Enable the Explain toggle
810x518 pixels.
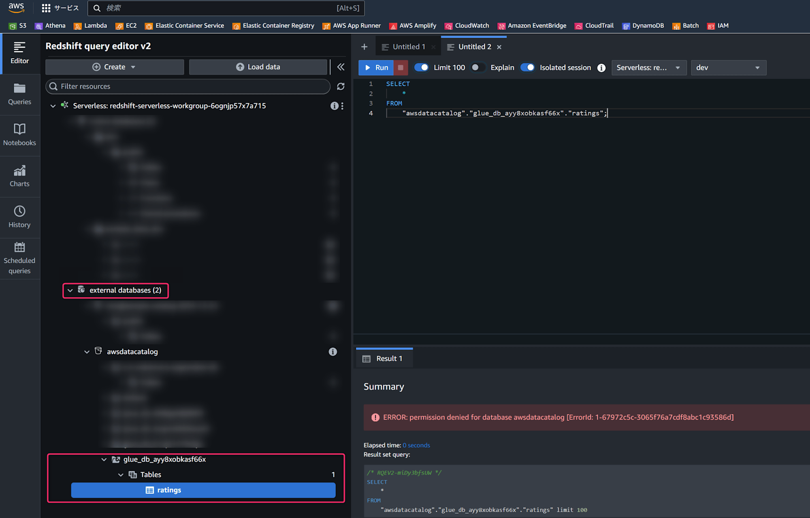[x=475, y=67]
